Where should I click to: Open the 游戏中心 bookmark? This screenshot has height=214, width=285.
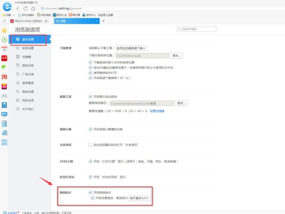pos(89,15)
